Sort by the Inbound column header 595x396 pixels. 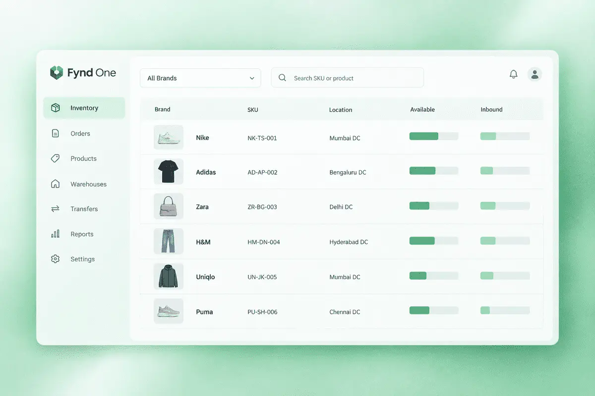point(491,109)
